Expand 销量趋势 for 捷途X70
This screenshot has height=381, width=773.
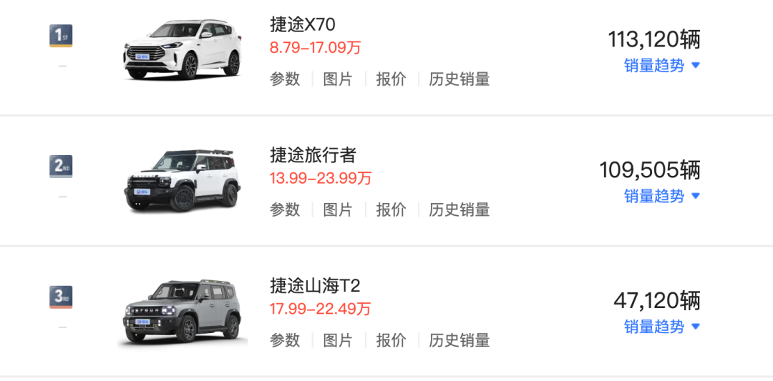tap(662, 66)
